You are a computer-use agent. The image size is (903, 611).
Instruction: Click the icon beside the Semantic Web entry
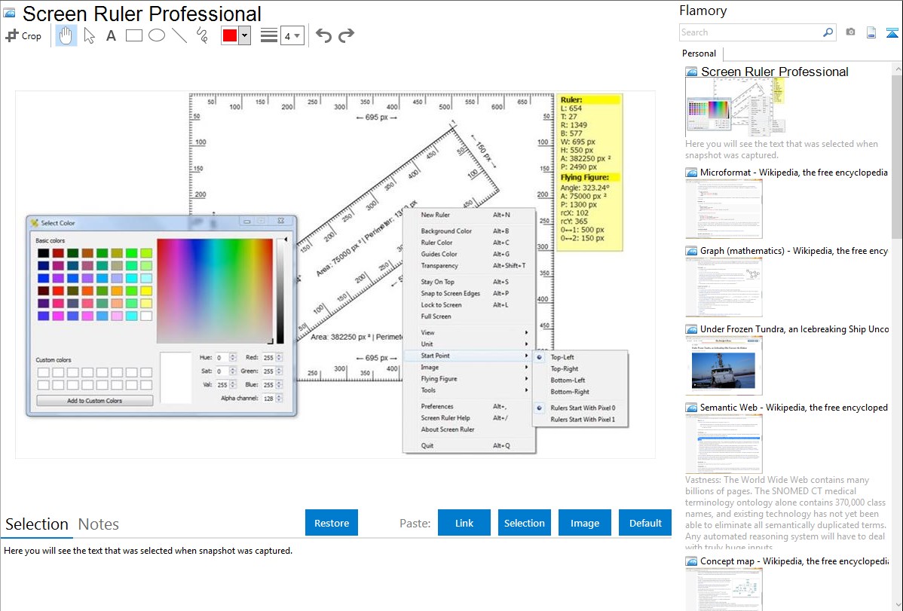[x=691, y=408]
